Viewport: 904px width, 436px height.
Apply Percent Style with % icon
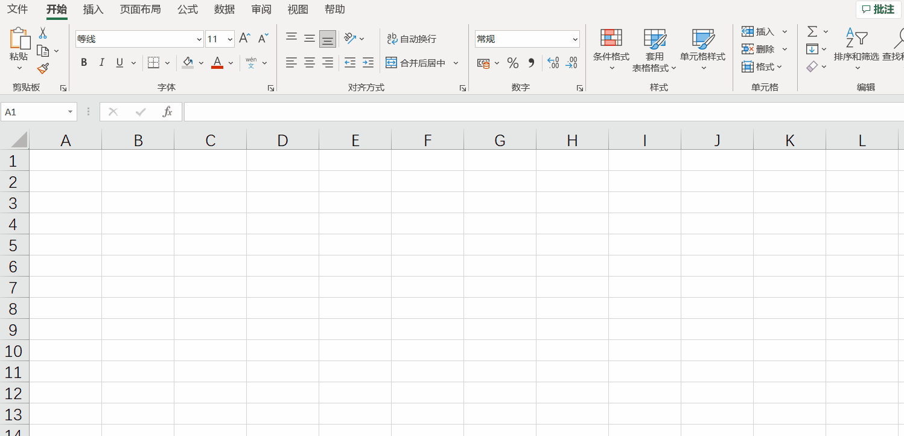(512, 63)
